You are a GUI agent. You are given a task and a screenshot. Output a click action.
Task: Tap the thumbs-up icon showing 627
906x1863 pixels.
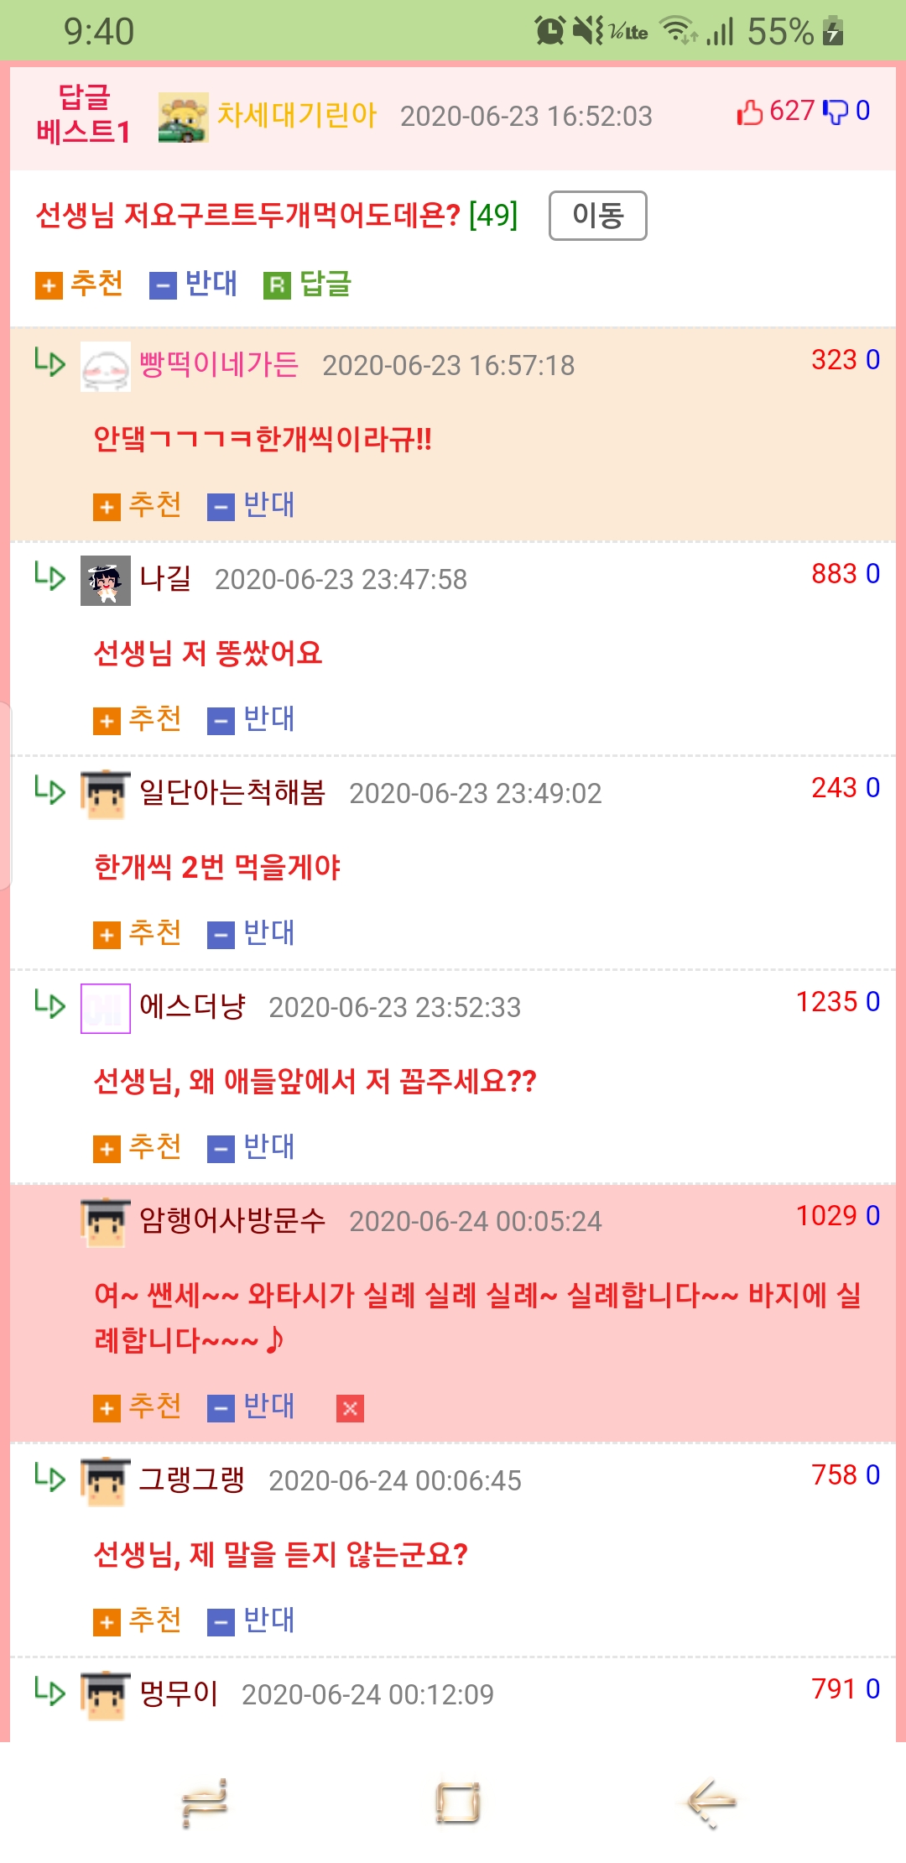(749, 112)
